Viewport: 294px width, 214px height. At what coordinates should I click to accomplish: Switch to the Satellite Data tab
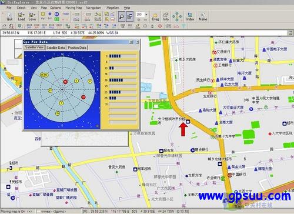(56, 48)
